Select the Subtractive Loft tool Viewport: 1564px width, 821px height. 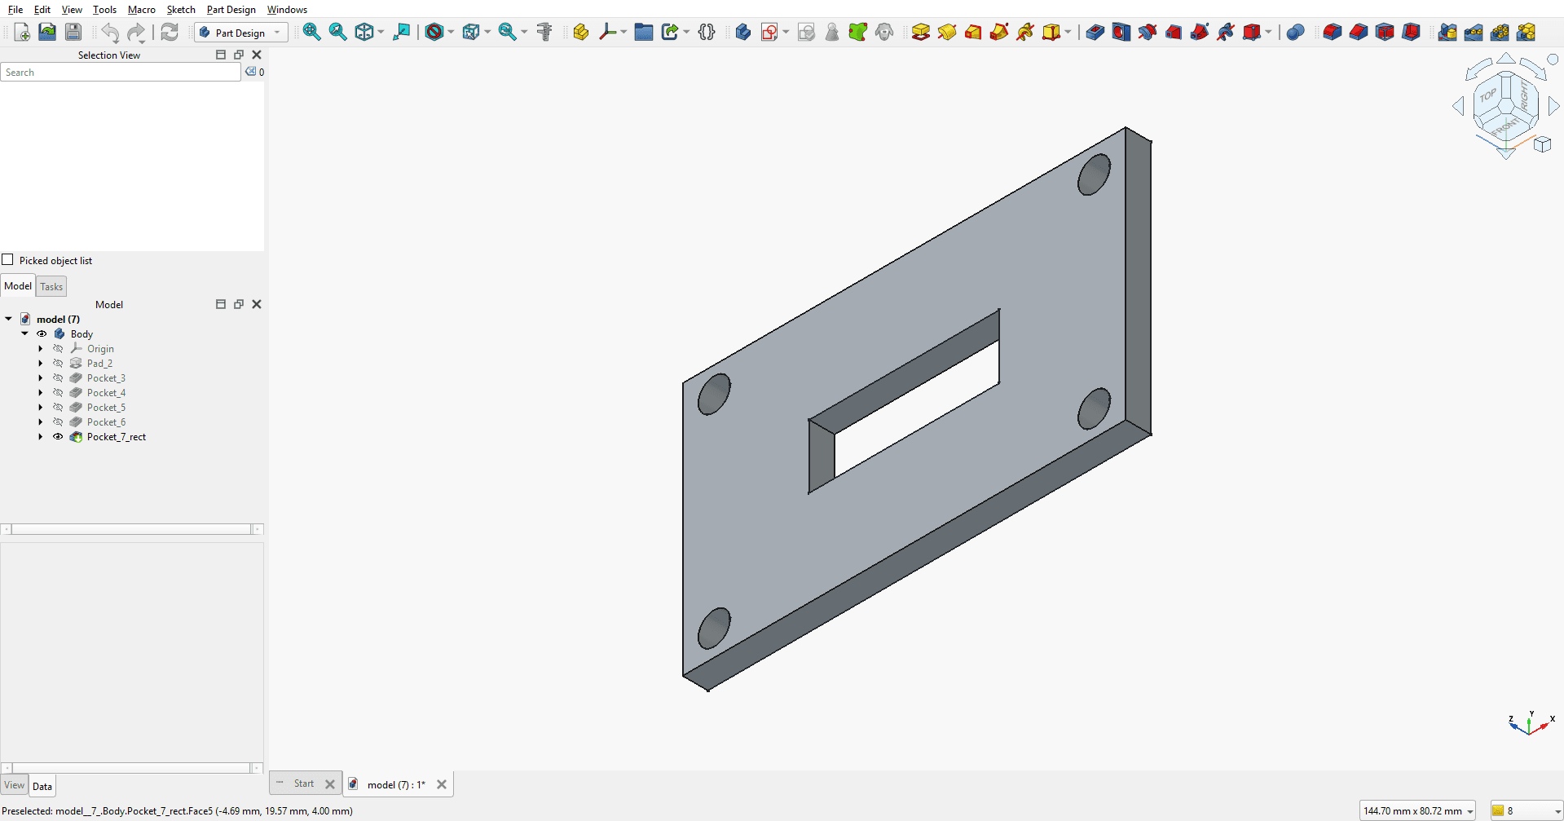1174,33
